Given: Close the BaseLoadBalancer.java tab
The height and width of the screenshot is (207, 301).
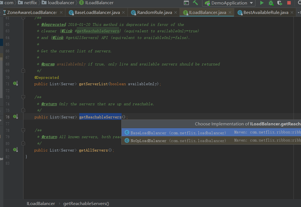Looking at the screenshot, I should [123, 13].
